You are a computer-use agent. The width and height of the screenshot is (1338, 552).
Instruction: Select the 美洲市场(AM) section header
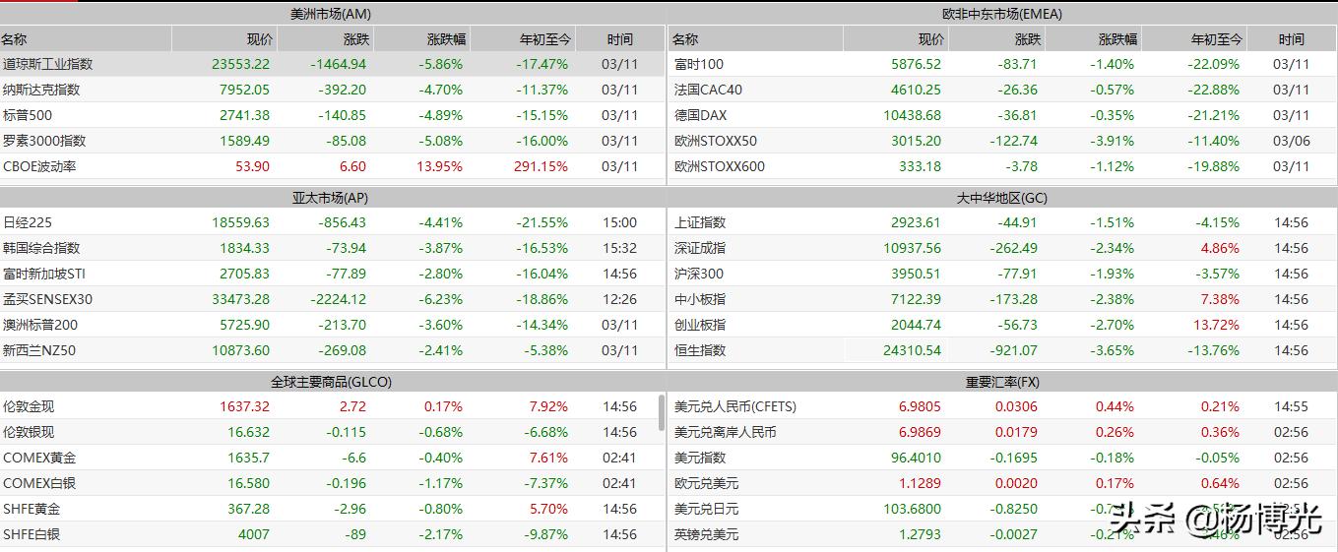(x=331, y=14)
